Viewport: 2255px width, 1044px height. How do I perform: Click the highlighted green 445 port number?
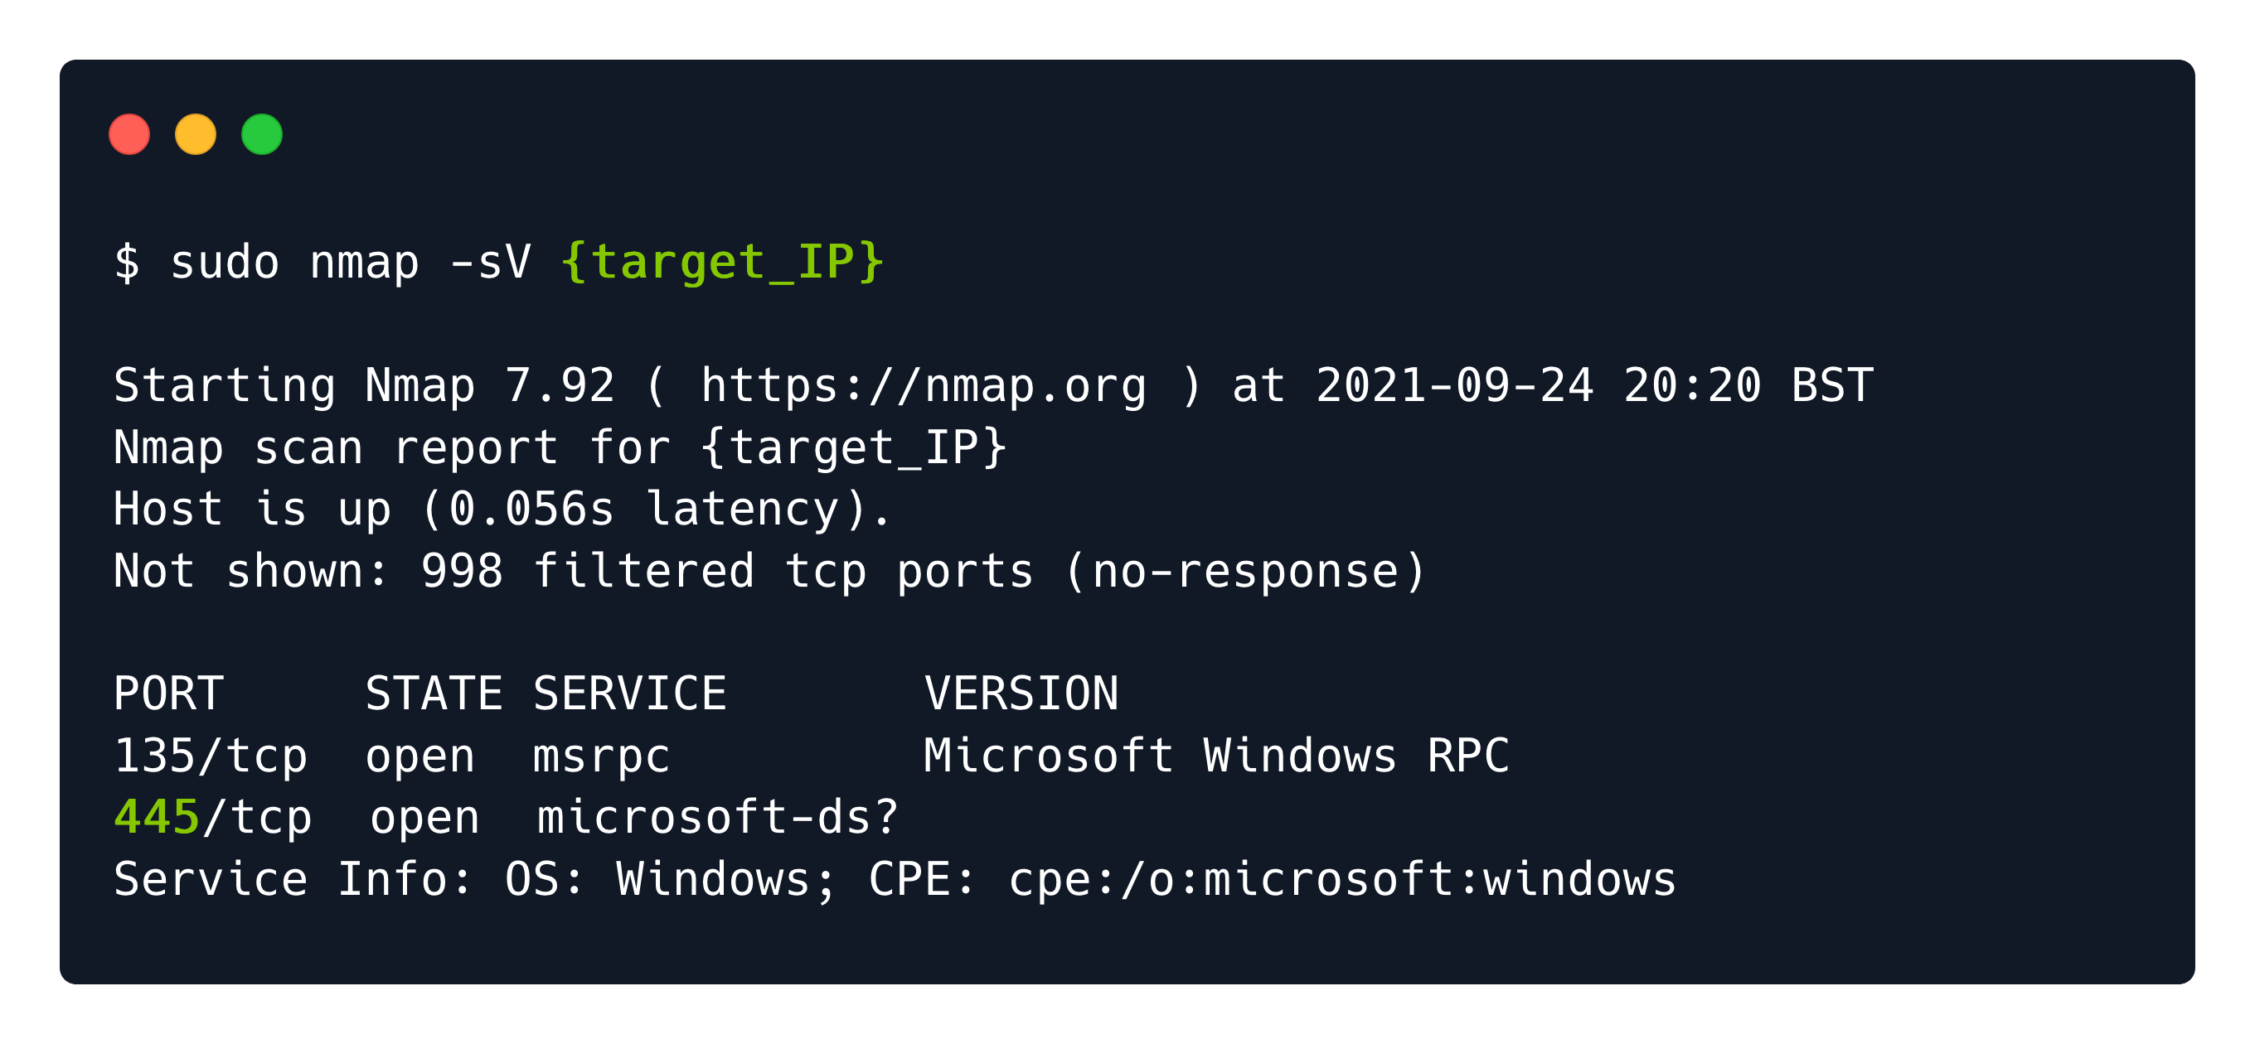coord(157,817)
